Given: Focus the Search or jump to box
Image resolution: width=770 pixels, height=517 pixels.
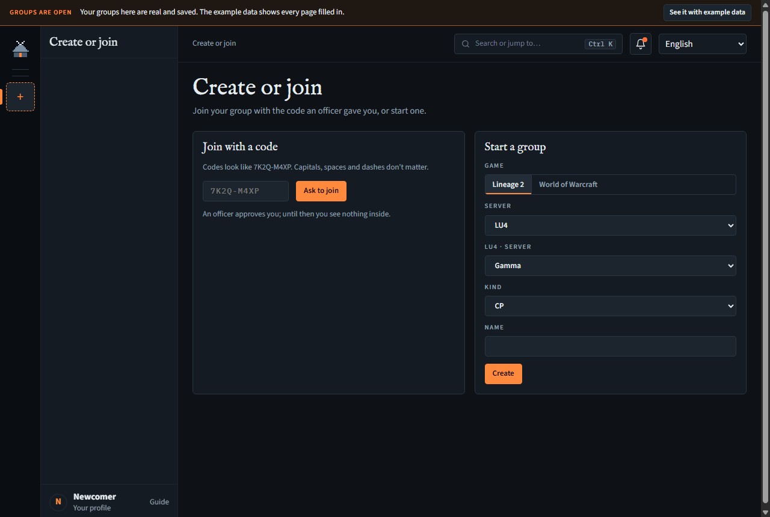Looking at the screenshot, I should [538, 44].
